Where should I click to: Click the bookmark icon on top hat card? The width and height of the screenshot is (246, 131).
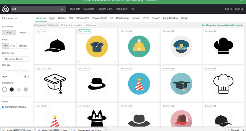(114, 62)
